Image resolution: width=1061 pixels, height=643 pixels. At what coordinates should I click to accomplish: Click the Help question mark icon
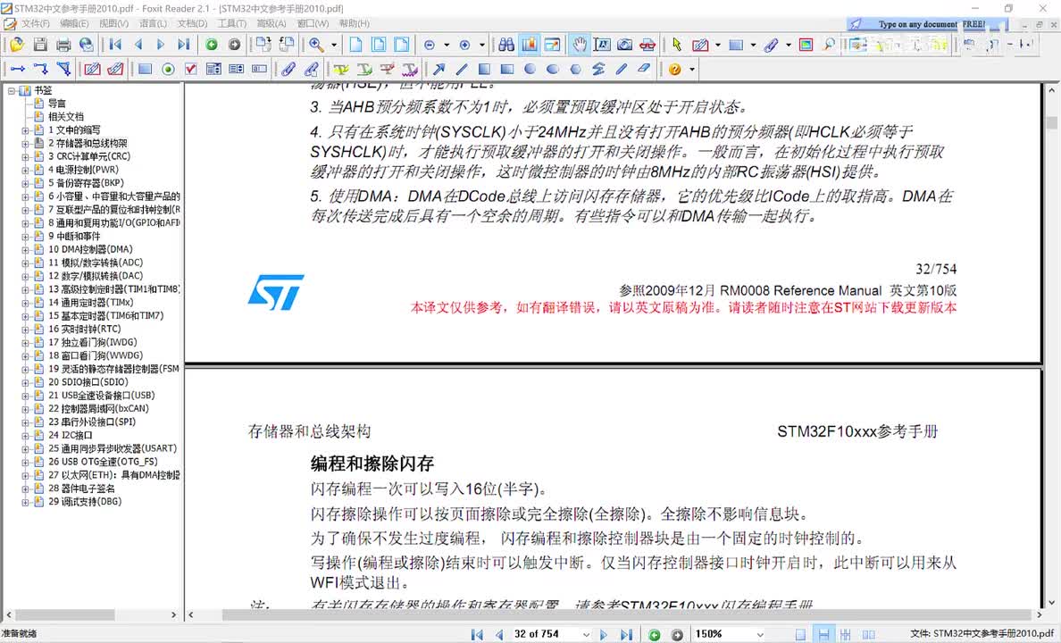(674, 69)
